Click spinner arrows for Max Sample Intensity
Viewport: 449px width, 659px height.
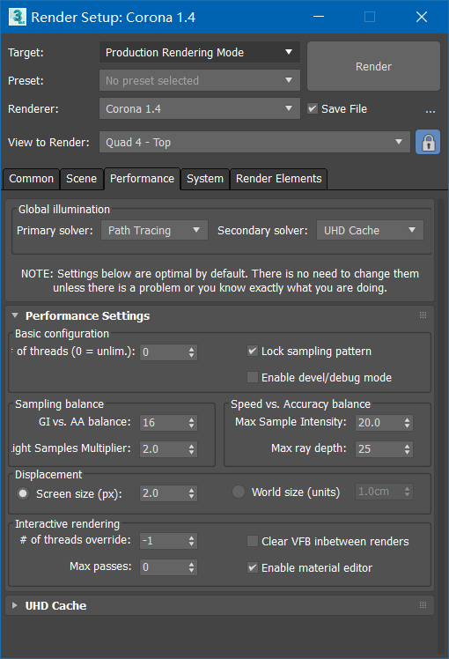[x=407, y=423]
